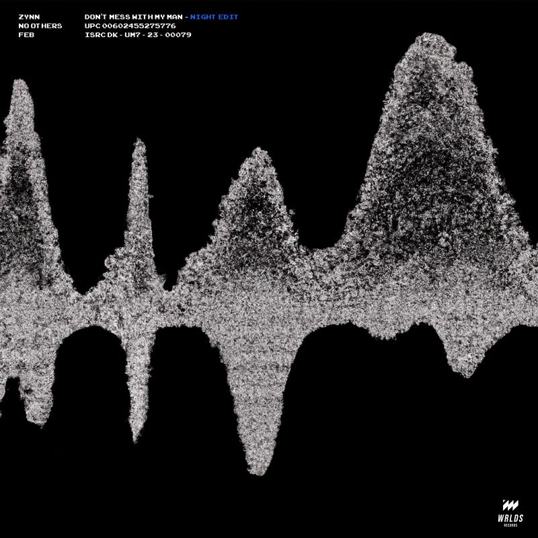
Task: Click the ISRC DK - UM7 - 23 - 00079 line
Action: [x=138, y=35]
